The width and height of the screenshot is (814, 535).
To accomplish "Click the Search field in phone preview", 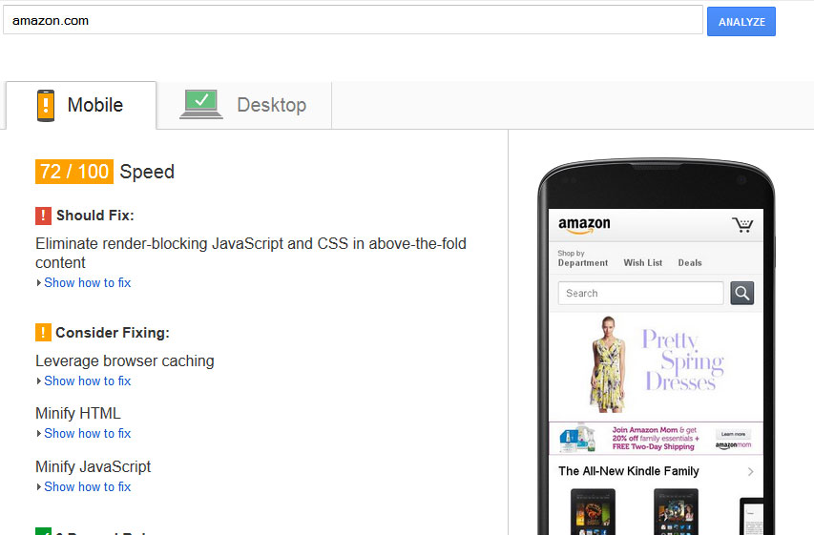I will 640,293.
